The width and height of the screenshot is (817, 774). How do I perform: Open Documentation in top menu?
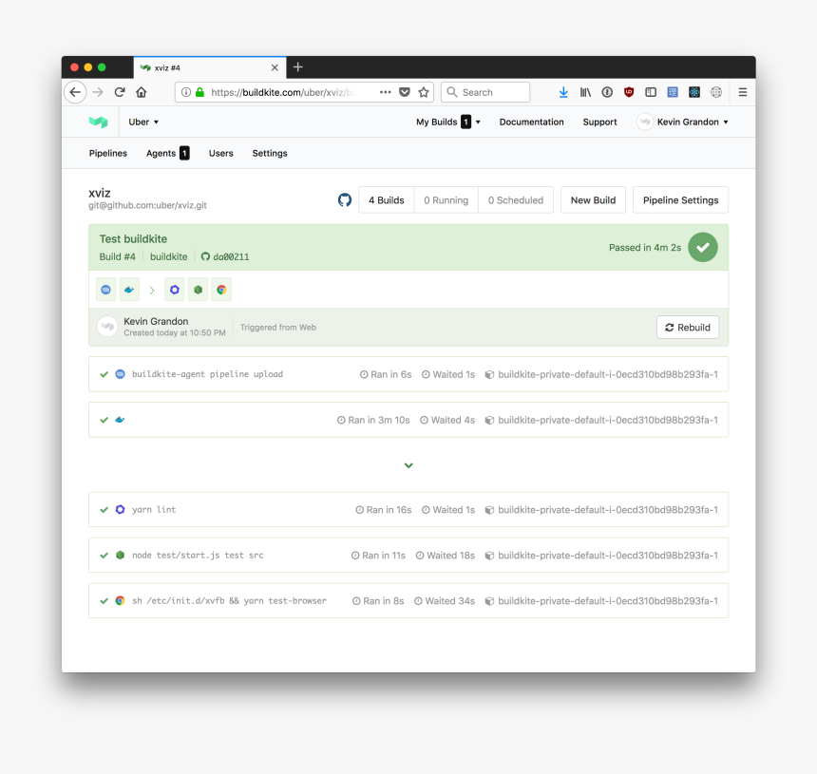[531, 122]
